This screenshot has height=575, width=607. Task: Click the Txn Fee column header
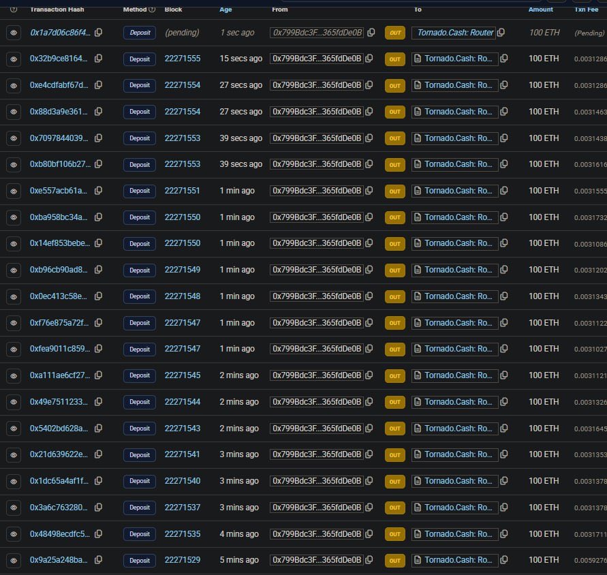coord(587,10)
